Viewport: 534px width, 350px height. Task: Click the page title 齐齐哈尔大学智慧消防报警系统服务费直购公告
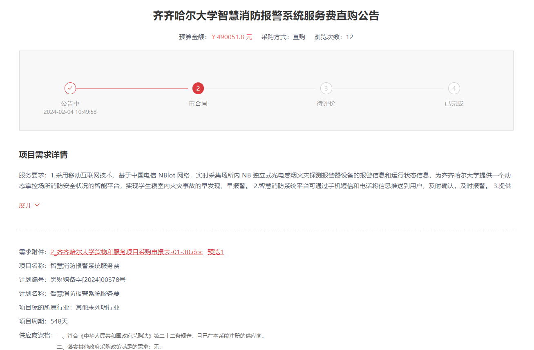[266, 16]
